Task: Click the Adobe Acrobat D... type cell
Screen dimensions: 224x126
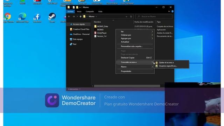Action: click(165, 33)
